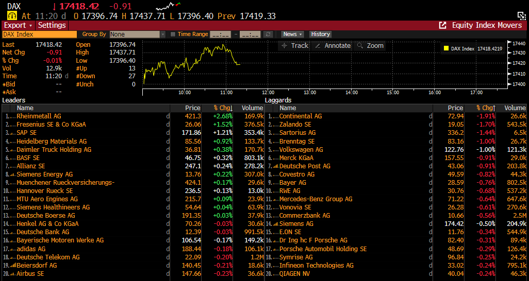The width and height of the screenshot is (529, 281).
Task: Click the History button
Action: tap(321, 34)
